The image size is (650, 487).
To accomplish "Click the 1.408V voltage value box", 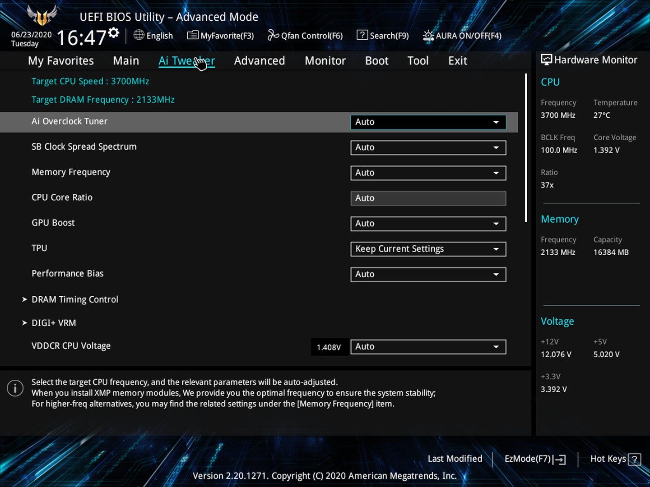I will tap(329, 347).
